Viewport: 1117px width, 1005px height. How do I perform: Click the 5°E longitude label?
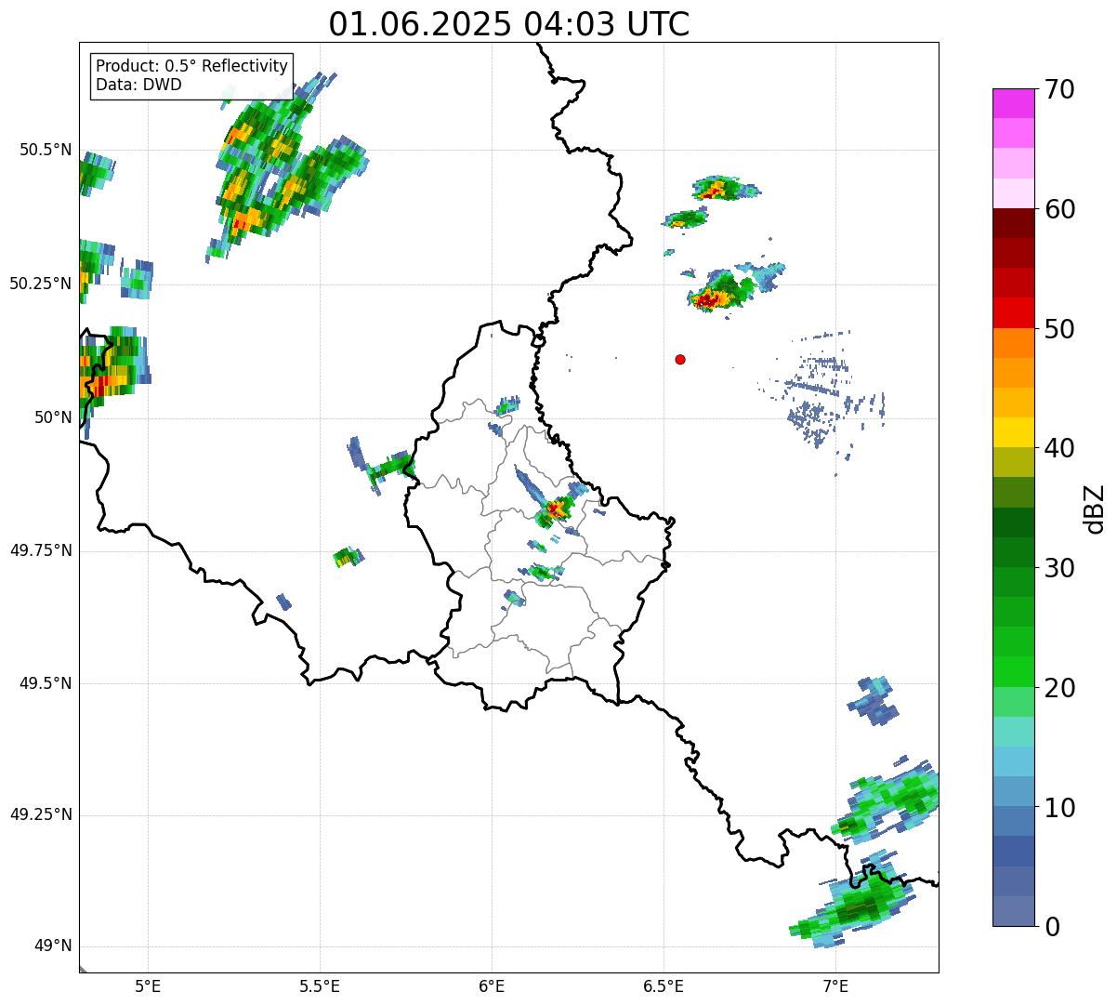point(148,985)
